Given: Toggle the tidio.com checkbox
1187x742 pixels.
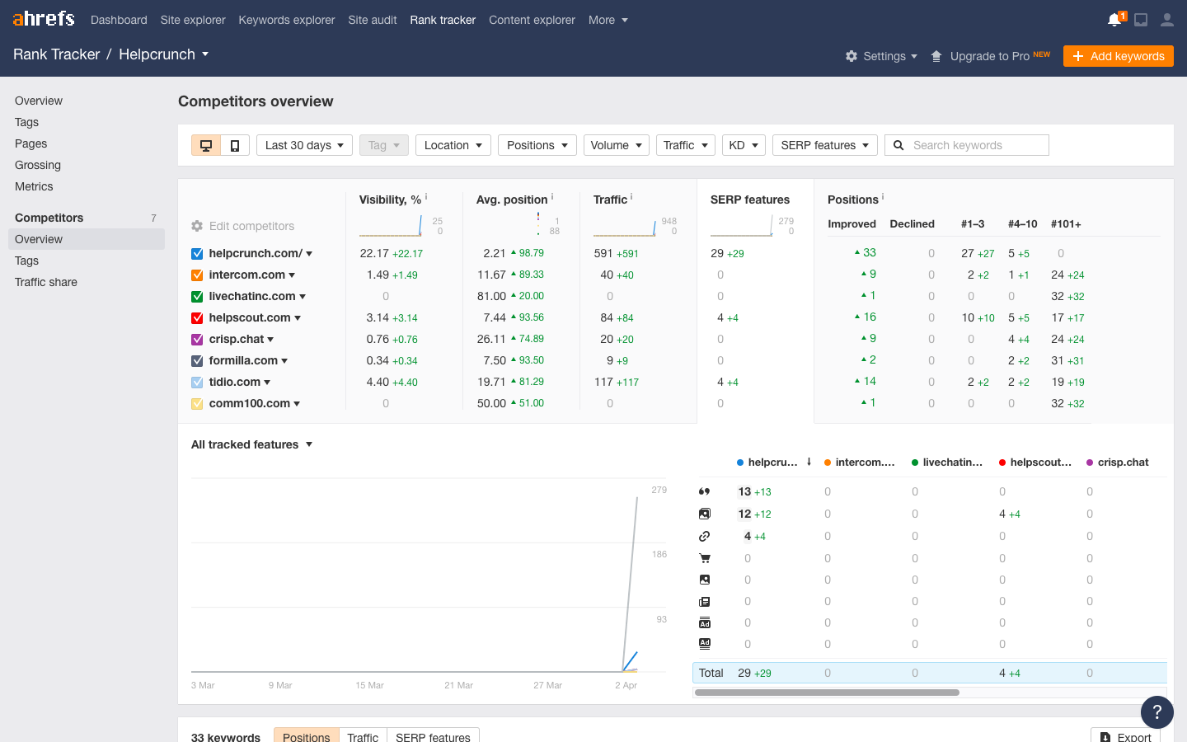Looking at the screenshot, I should (x=197, y=383).
